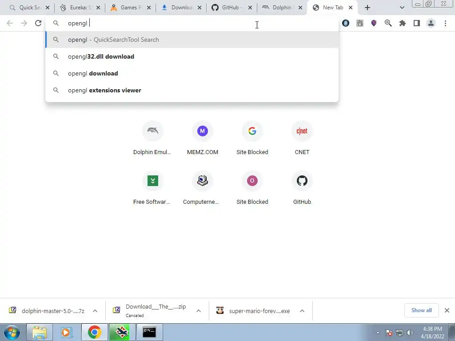Open the Windows Start button
Screen dimensions: 455x341
[x=12, y=332]
